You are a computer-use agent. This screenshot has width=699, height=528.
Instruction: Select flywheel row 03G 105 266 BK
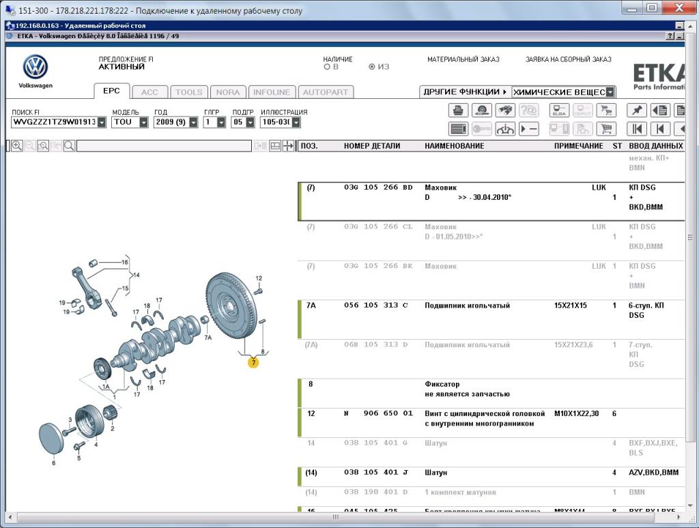(x=491, y=280)
